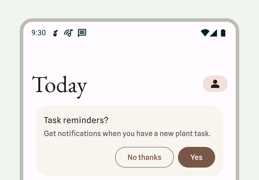
Task: Tap the cellular signal strength icon
Action: tap(214, 33)
